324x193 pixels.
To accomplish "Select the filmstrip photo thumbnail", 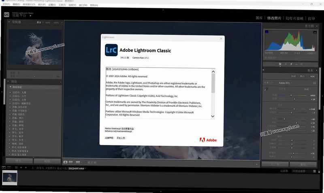I will (10, 178).
